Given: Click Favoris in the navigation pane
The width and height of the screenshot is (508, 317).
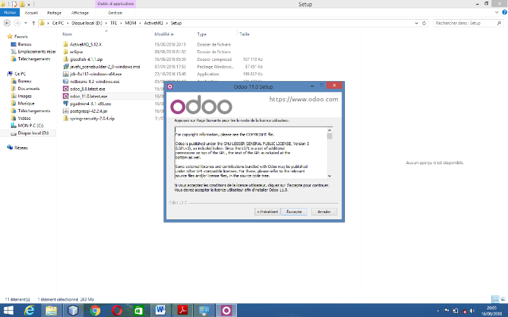Looking at the screenshot, I should pyautogui.click(x=21, y=37).
